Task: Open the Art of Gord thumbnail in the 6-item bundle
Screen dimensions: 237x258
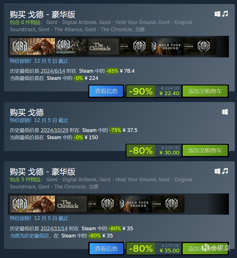Action: 135,46
